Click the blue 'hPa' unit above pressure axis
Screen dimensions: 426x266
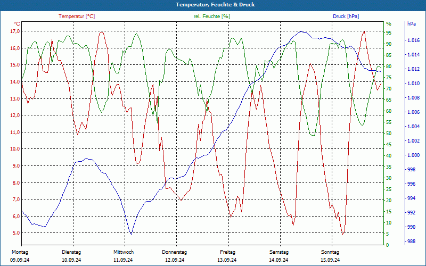(x=411, y=24)
